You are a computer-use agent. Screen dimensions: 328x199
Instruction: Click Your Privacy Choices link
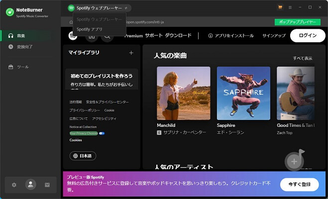[84, 133]
